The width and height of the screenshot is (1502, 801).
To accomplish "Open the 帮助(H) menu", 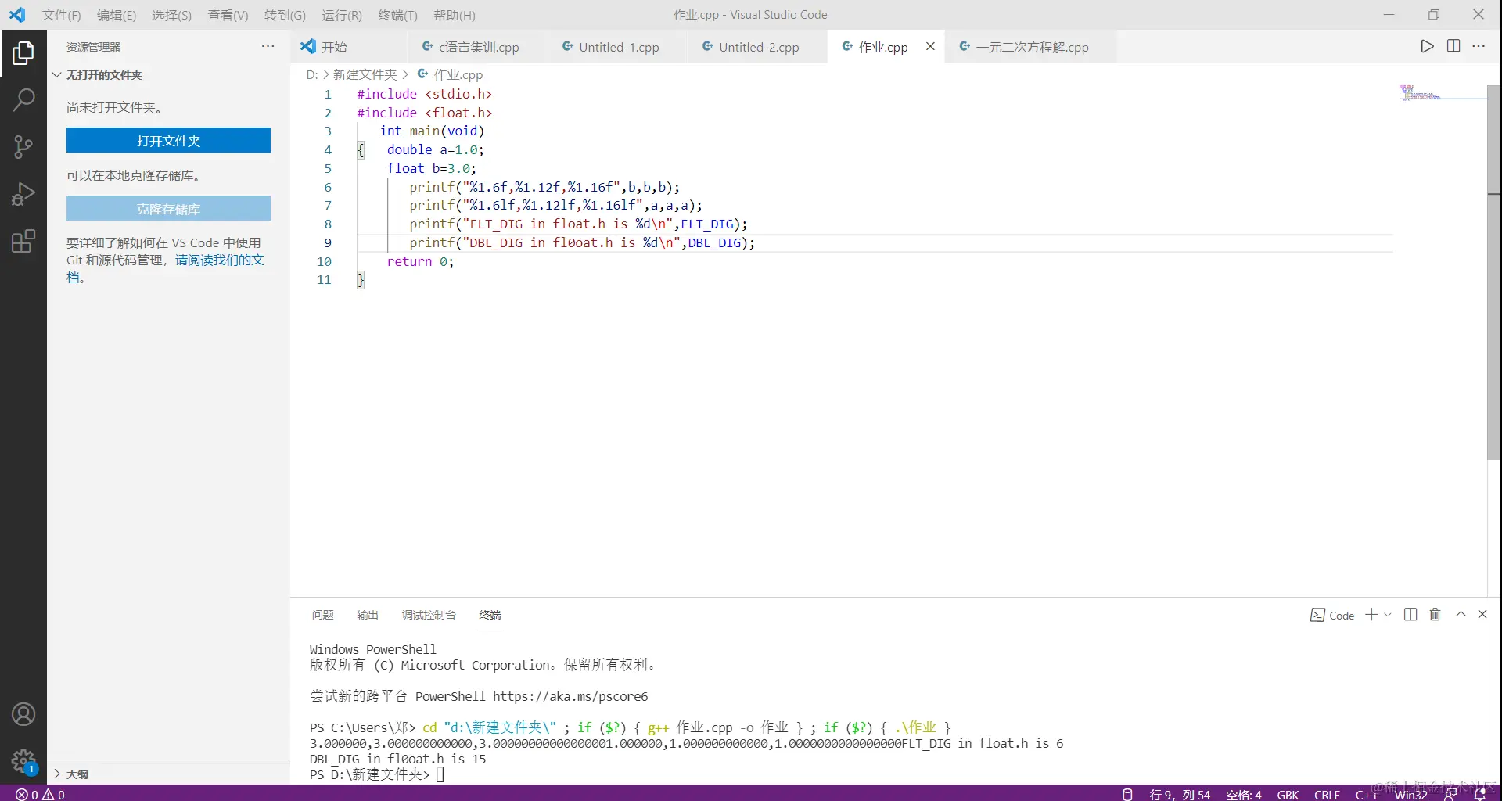I will (x=454, y=15).
